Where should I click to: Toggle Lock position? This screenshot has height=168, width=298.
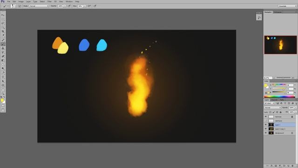pos(277,112)
